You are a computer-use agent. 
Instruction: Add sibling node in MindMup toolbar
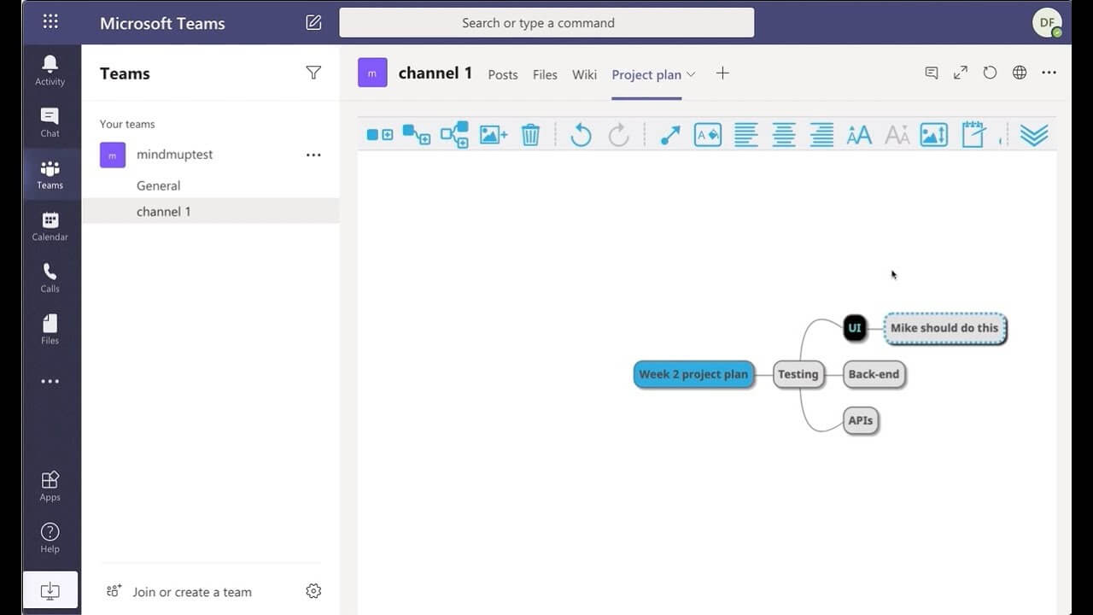[379, 134]
